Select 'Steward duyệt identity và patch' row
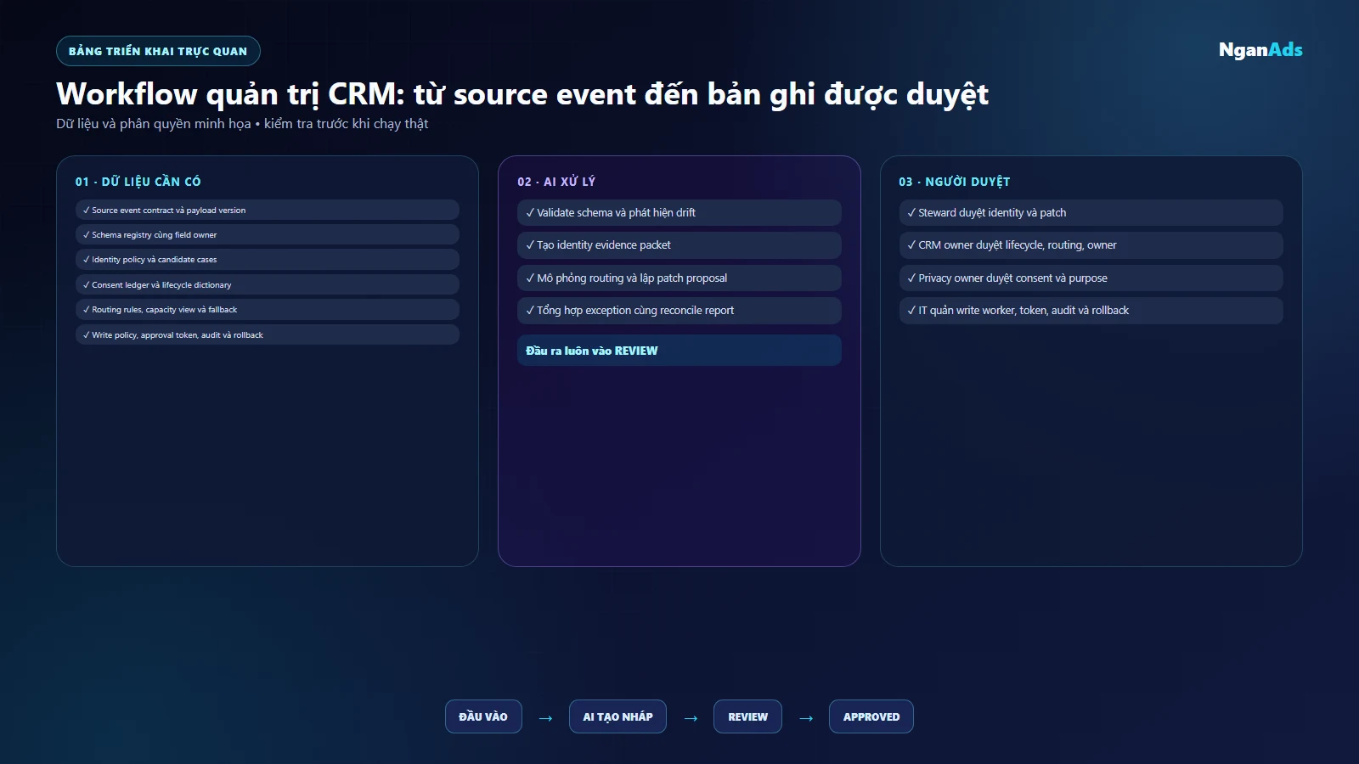The image size is (1359, 764). click(1091, 213)
